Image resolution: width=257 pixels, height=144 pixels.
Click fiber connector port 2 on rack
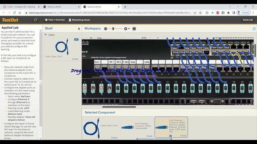[x=93, y=89]
